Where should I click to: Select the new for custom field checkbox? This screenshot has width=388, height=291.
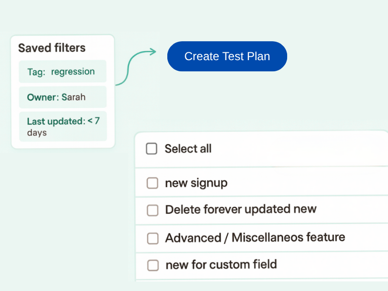[153, 265]
